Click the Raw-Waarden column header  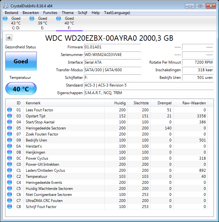click(x=191, y=103)
